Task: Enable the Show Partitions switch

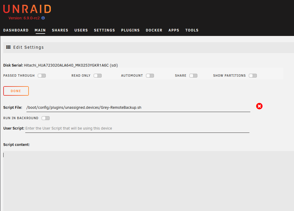Action: 253,75
